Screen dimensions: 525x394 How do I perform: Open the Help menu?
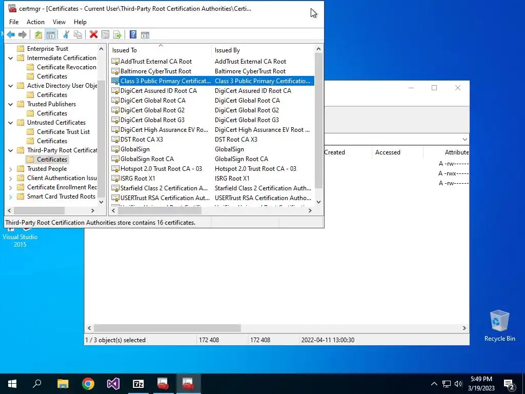pyautogui.click(x=80, y=22)
